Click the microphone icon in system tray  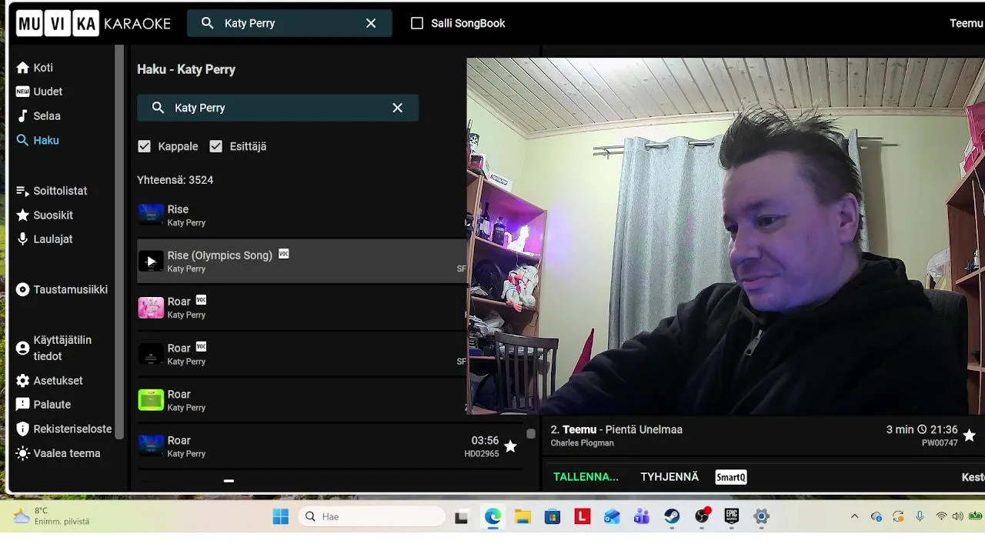tap(920, 516)
